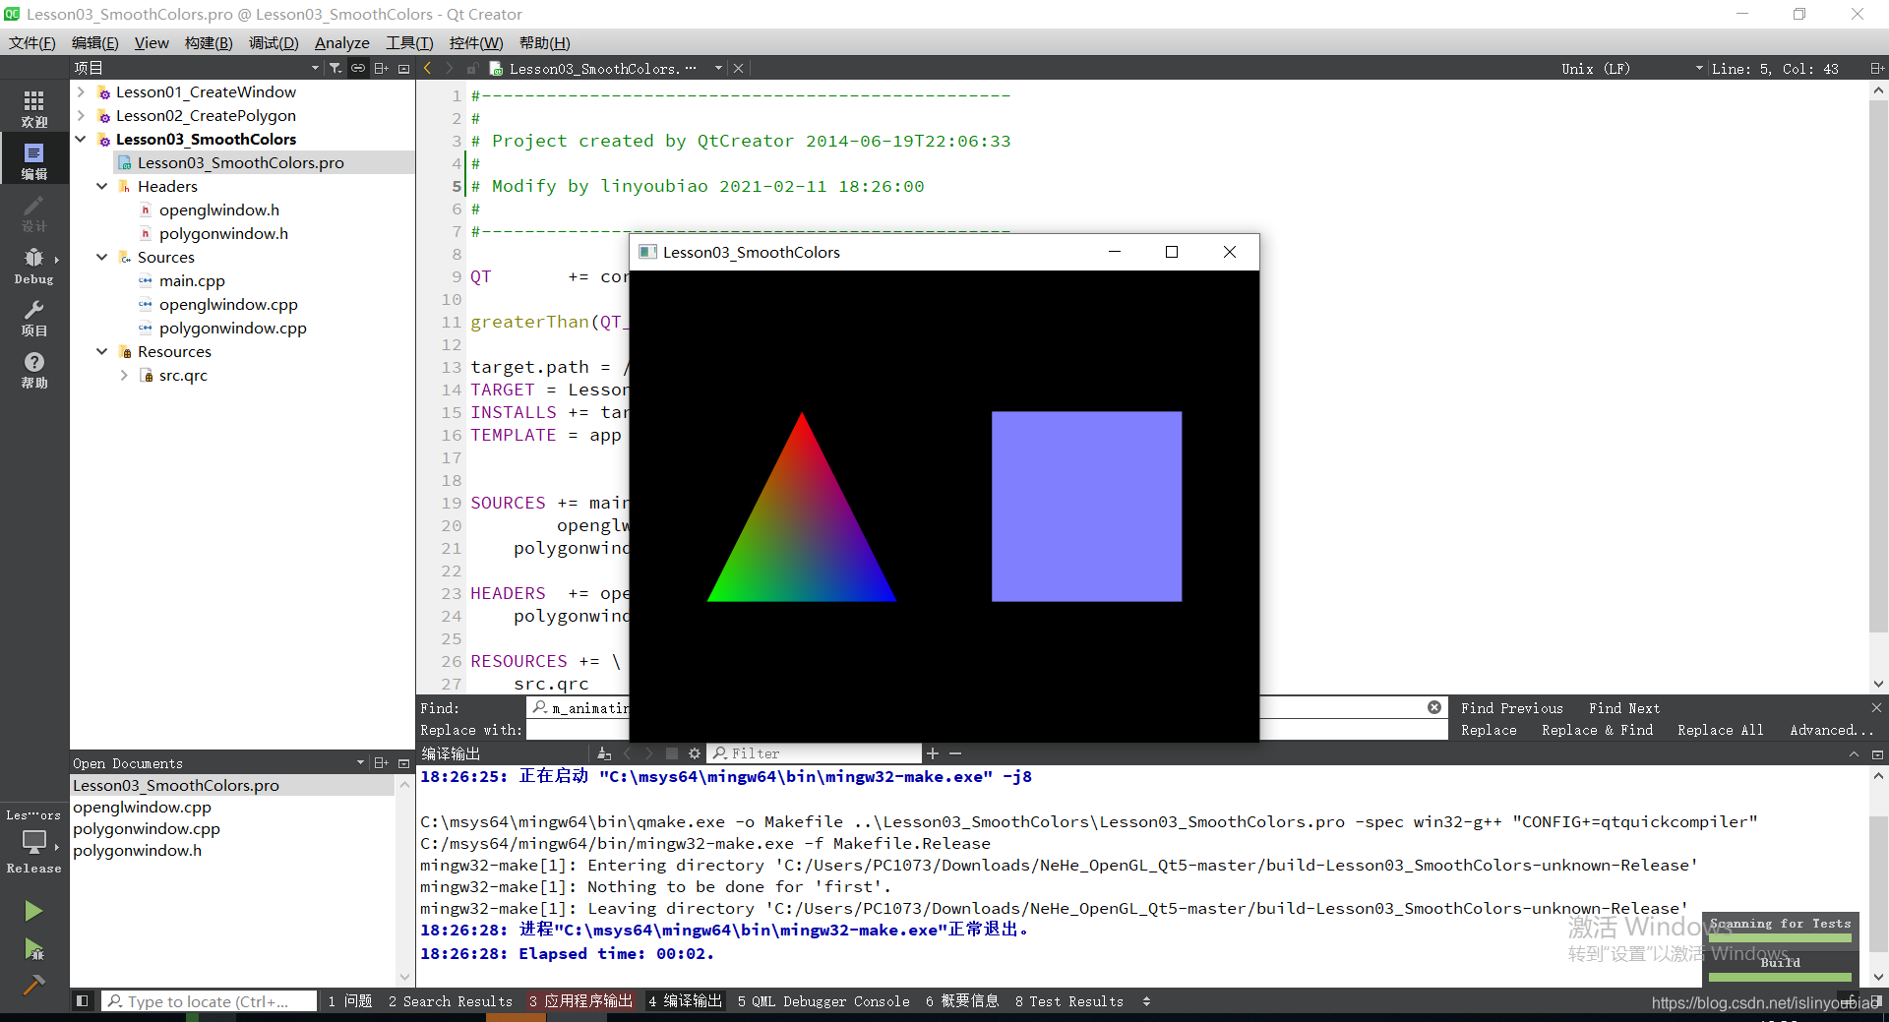Screen dimensions: 1889x1022
Task: Switch to the 应用程序输出 output tab
Action: (x=580, y=1001)
